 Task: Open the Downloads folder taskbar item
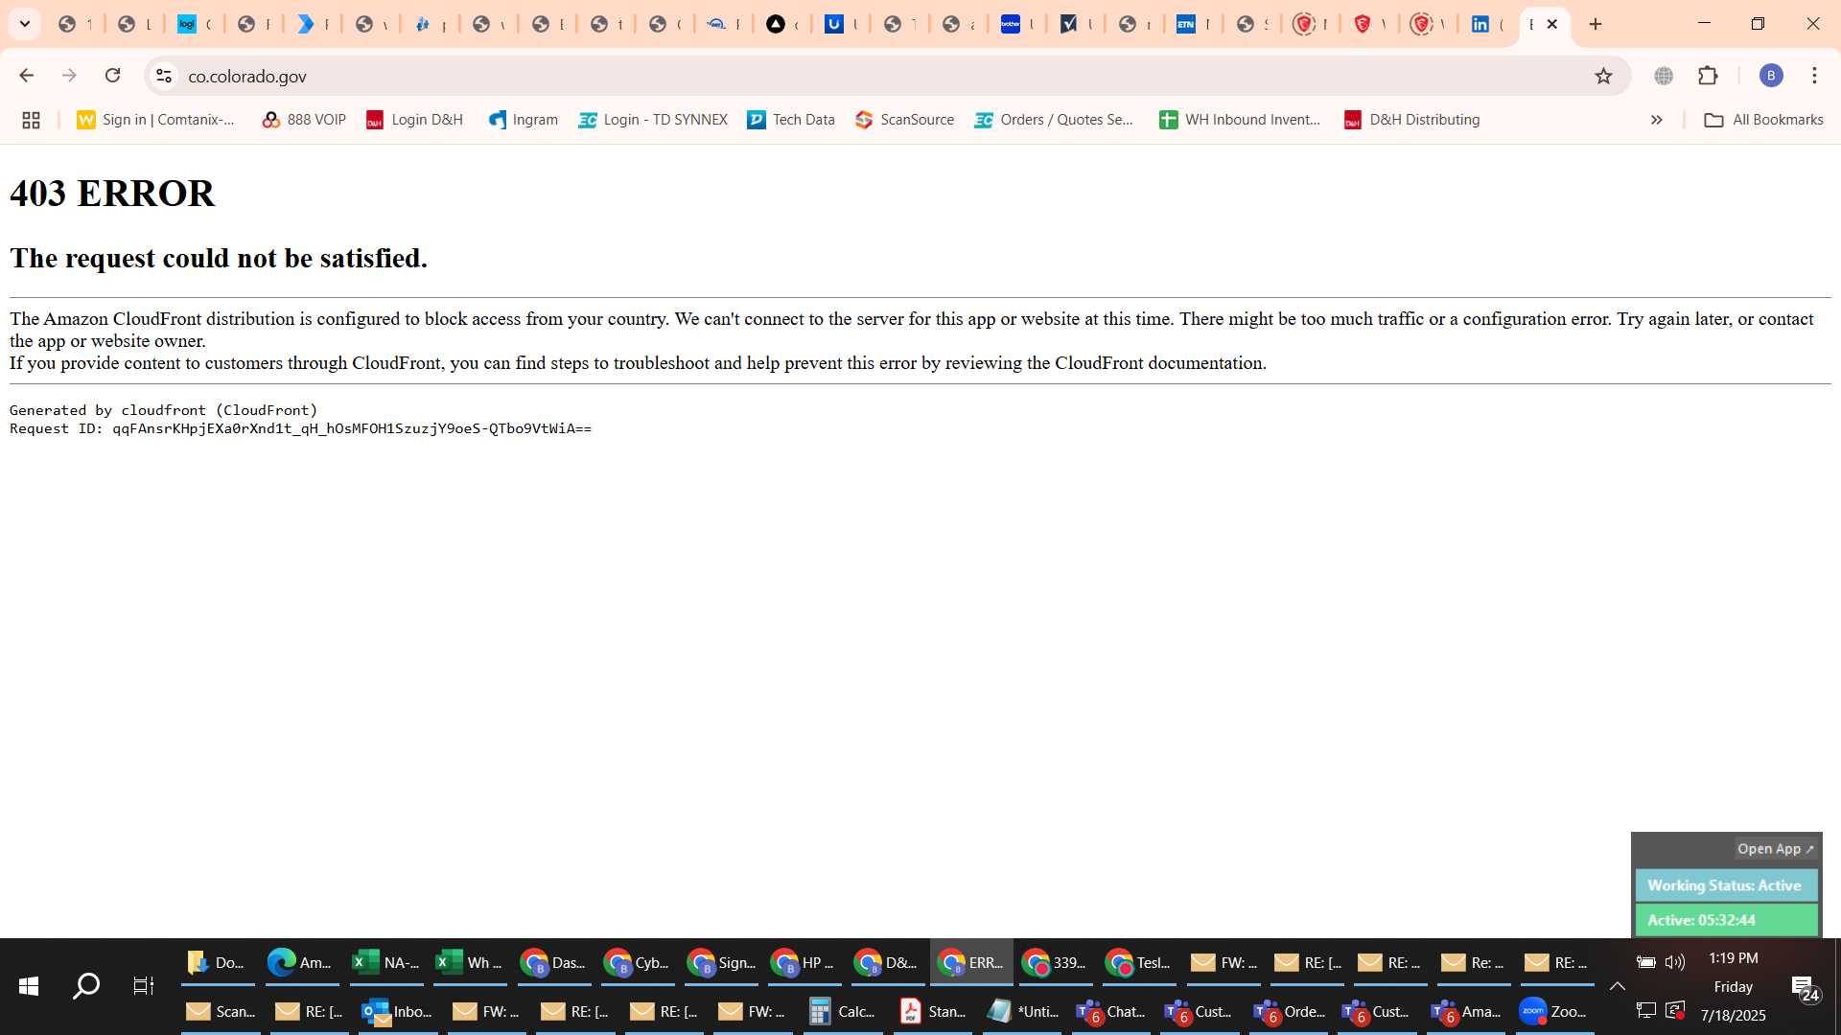pyautogui.click(x=218, y=962)
